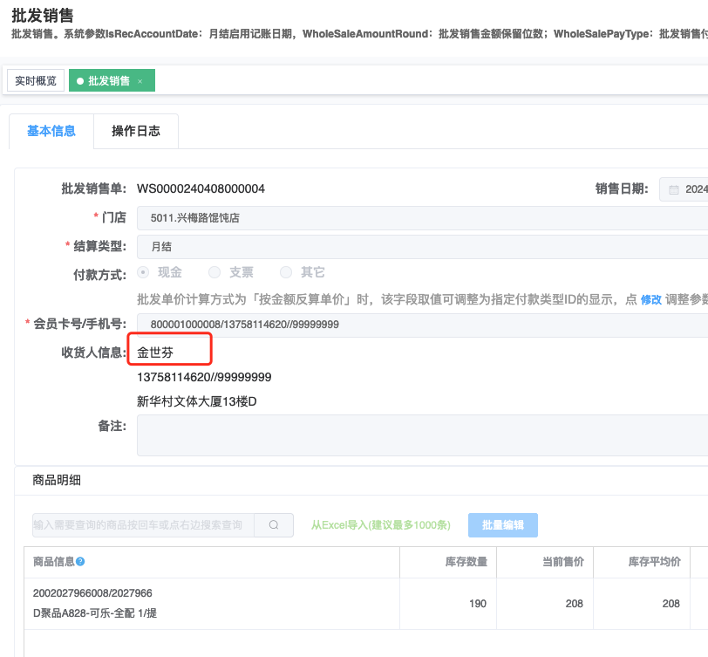Open the 实时概览 page tab
708x657 pixels.
tap(36, 80)
